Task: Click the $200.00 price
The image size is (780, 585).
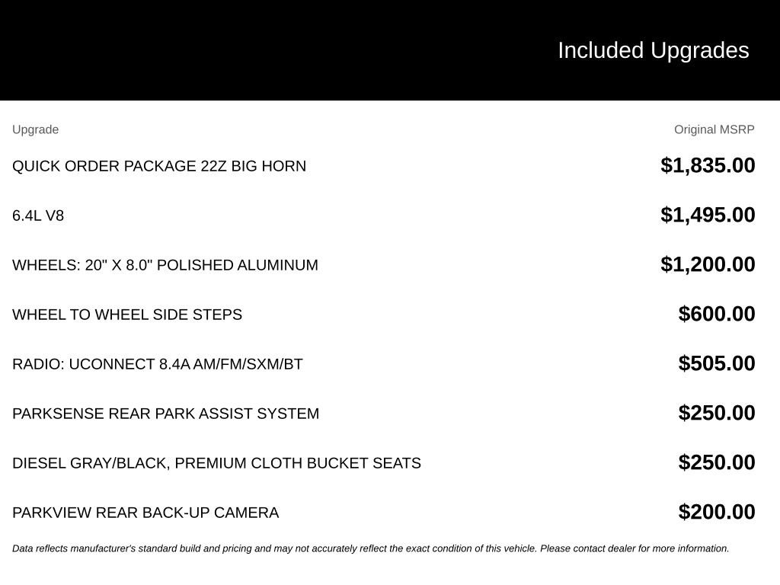Action: [x=716, y=512]
